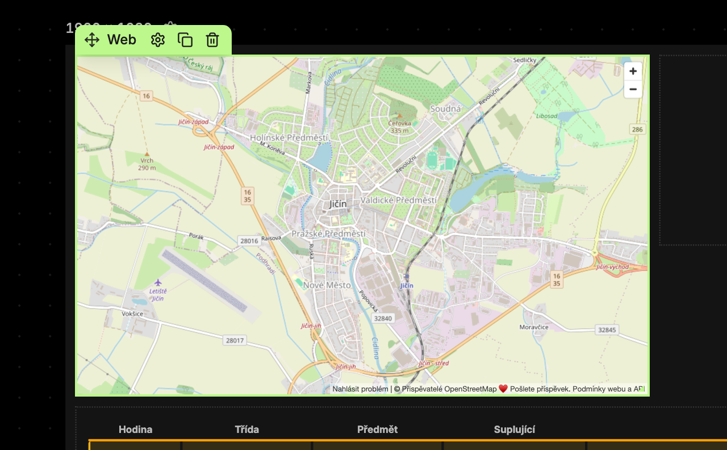The image size is (727, 450).
Task: Click the Nové Město label
Action: pyautogui.click(x=327, y=285)
